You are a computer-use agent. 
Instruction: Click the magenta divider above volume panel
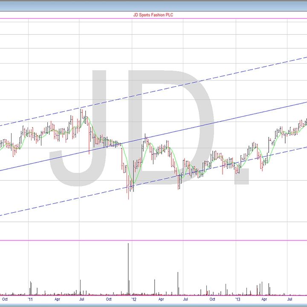coord(153,240)
